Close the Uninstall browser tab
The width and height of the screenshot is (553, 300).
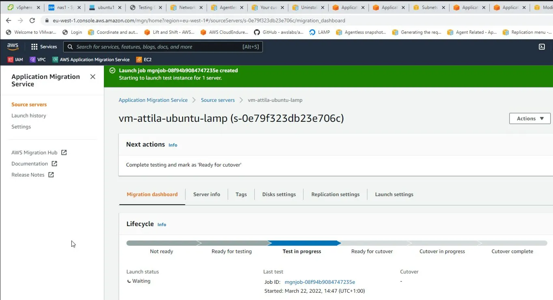point(323,7)
